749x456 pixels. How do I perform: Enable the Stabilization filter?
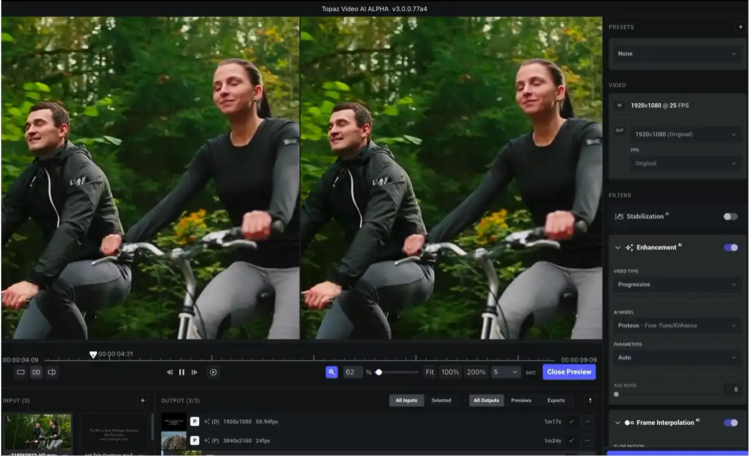click(728, 216)
